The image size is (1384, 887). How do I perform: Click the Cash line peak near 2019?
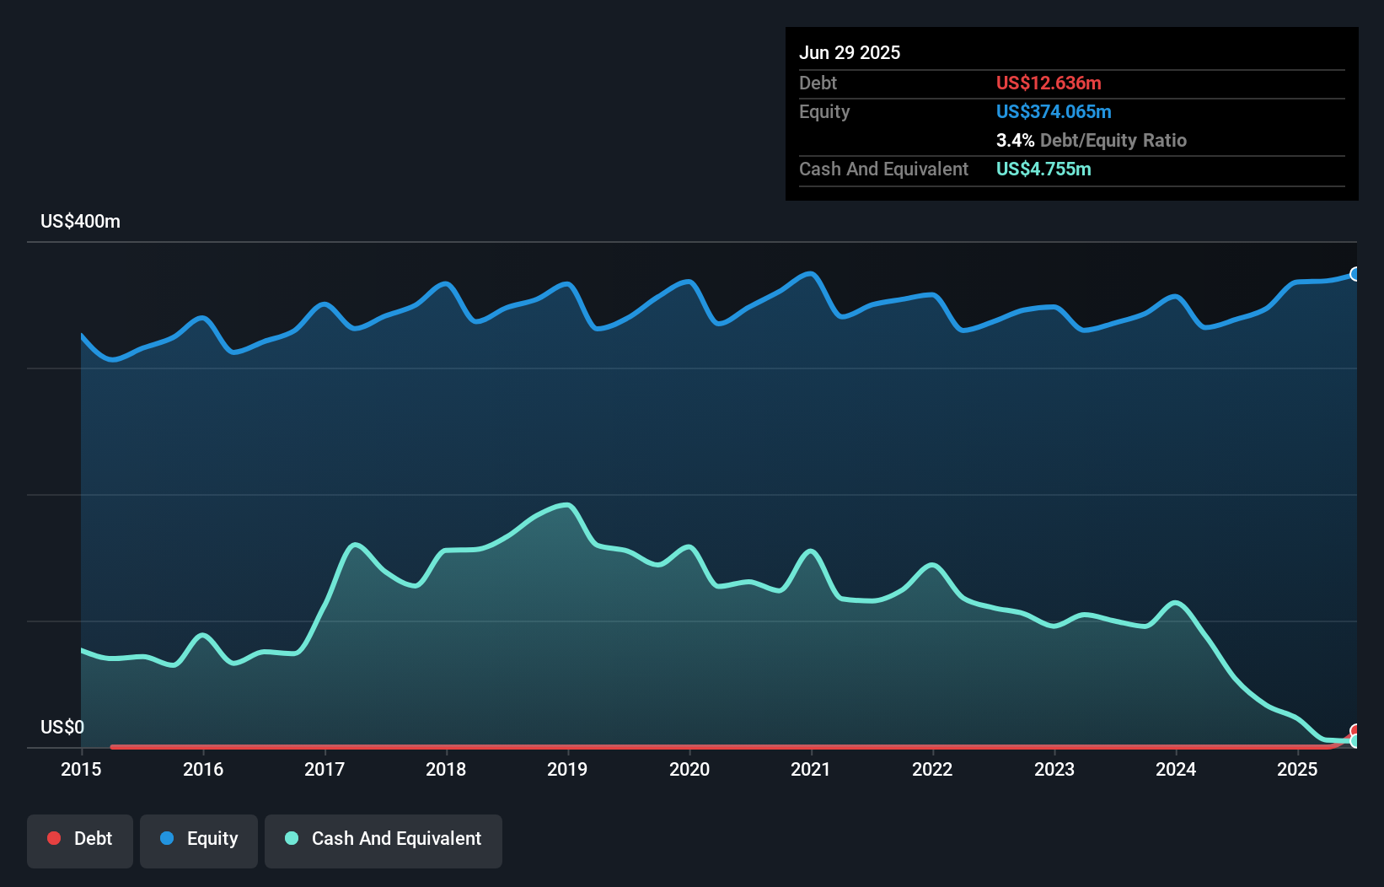tap(565, 505)
